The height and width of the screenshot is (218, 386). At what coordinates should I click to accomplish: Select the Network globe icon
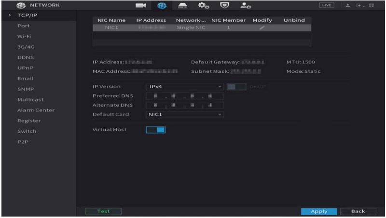pos(162,5)
